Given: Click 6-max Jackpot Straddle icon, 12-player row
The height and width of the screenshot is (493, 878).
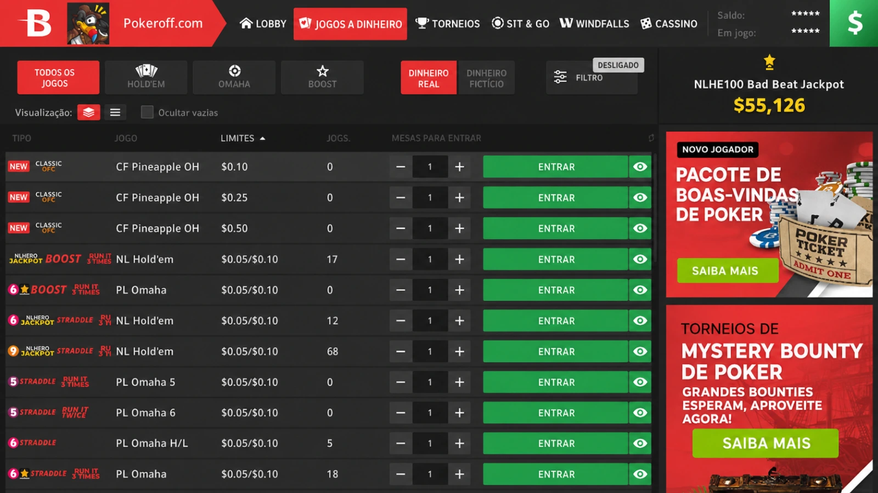Looking at the screenshot, I should pos(60,320).
